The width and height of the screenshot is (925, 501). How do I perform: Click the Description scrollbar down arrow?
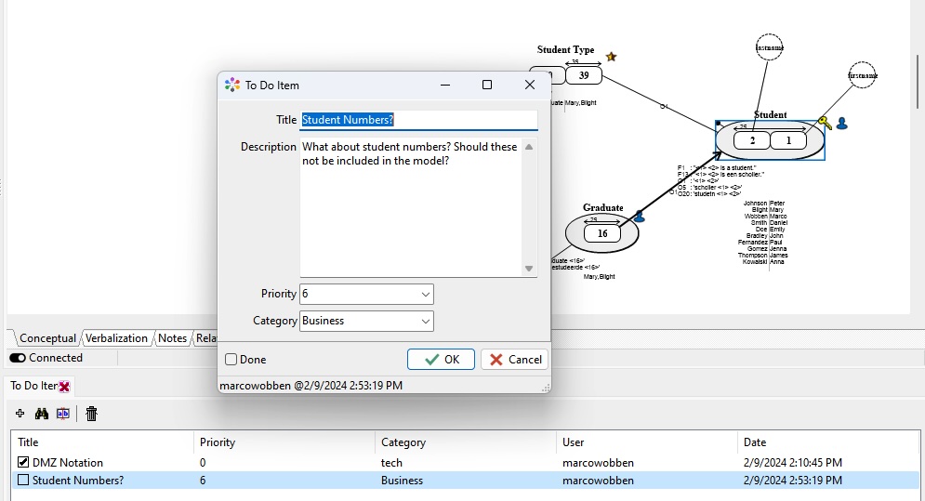tap(529, 269)
